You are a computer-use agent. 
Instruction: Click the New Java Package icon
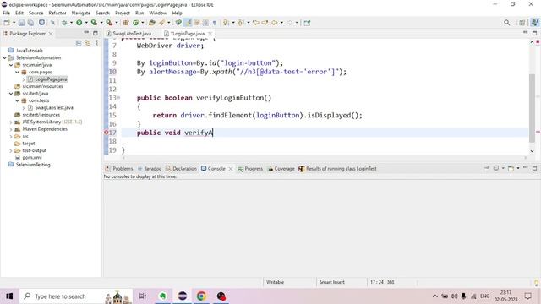point(126,23)
